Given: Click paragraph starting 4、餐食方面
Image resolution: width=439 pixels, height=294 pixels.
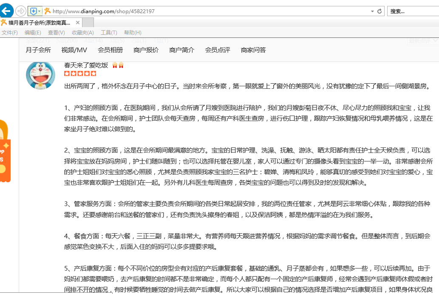Looking at the screenshot, I should click(x=247, y=241).
